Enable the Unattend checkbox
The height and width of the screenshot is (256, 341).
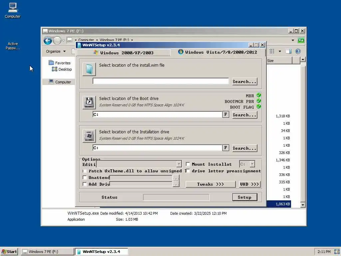(x=85, y=177)
